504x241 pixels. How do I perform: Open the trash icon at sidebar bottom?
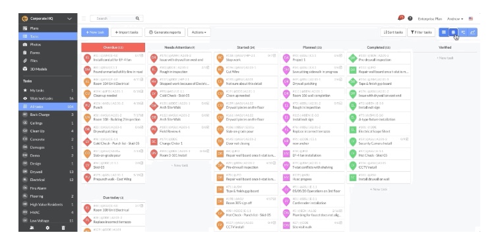point(63,228)
